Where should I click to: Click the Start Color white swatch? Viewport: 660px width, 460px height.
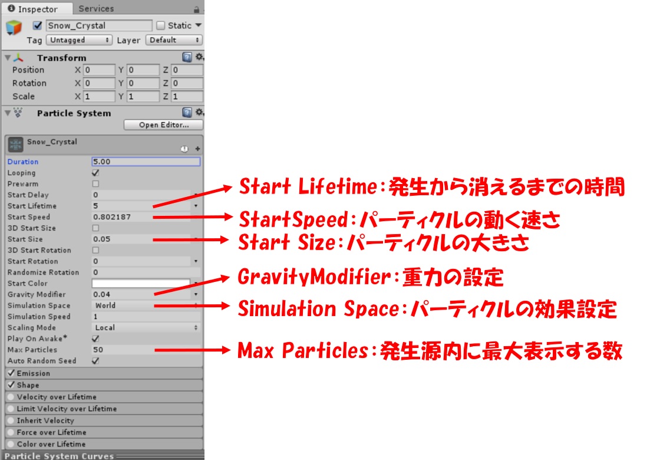pyautogui.click(x=141, y=284)
